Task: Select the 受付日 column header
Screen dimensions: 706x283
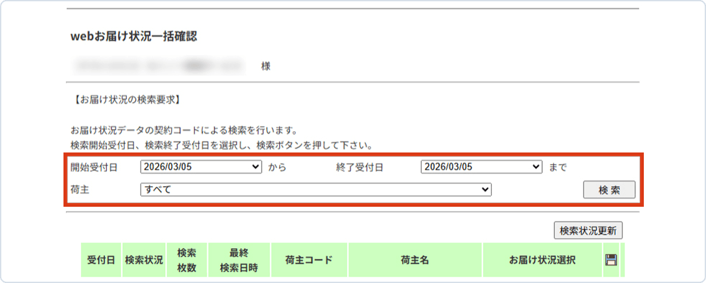Action: [101, 260]
